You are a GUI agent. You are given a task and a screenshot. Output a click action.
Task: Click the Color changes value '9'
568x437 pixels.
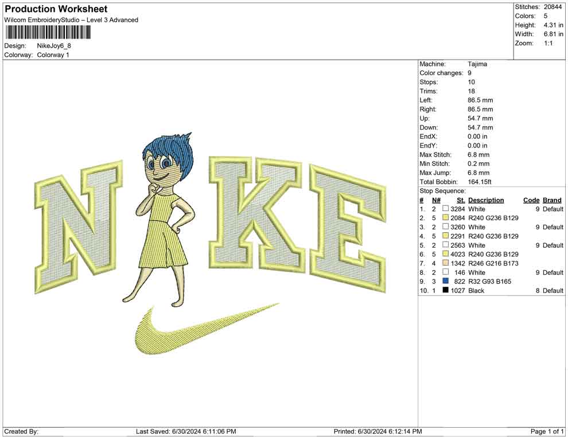(469, 73)
